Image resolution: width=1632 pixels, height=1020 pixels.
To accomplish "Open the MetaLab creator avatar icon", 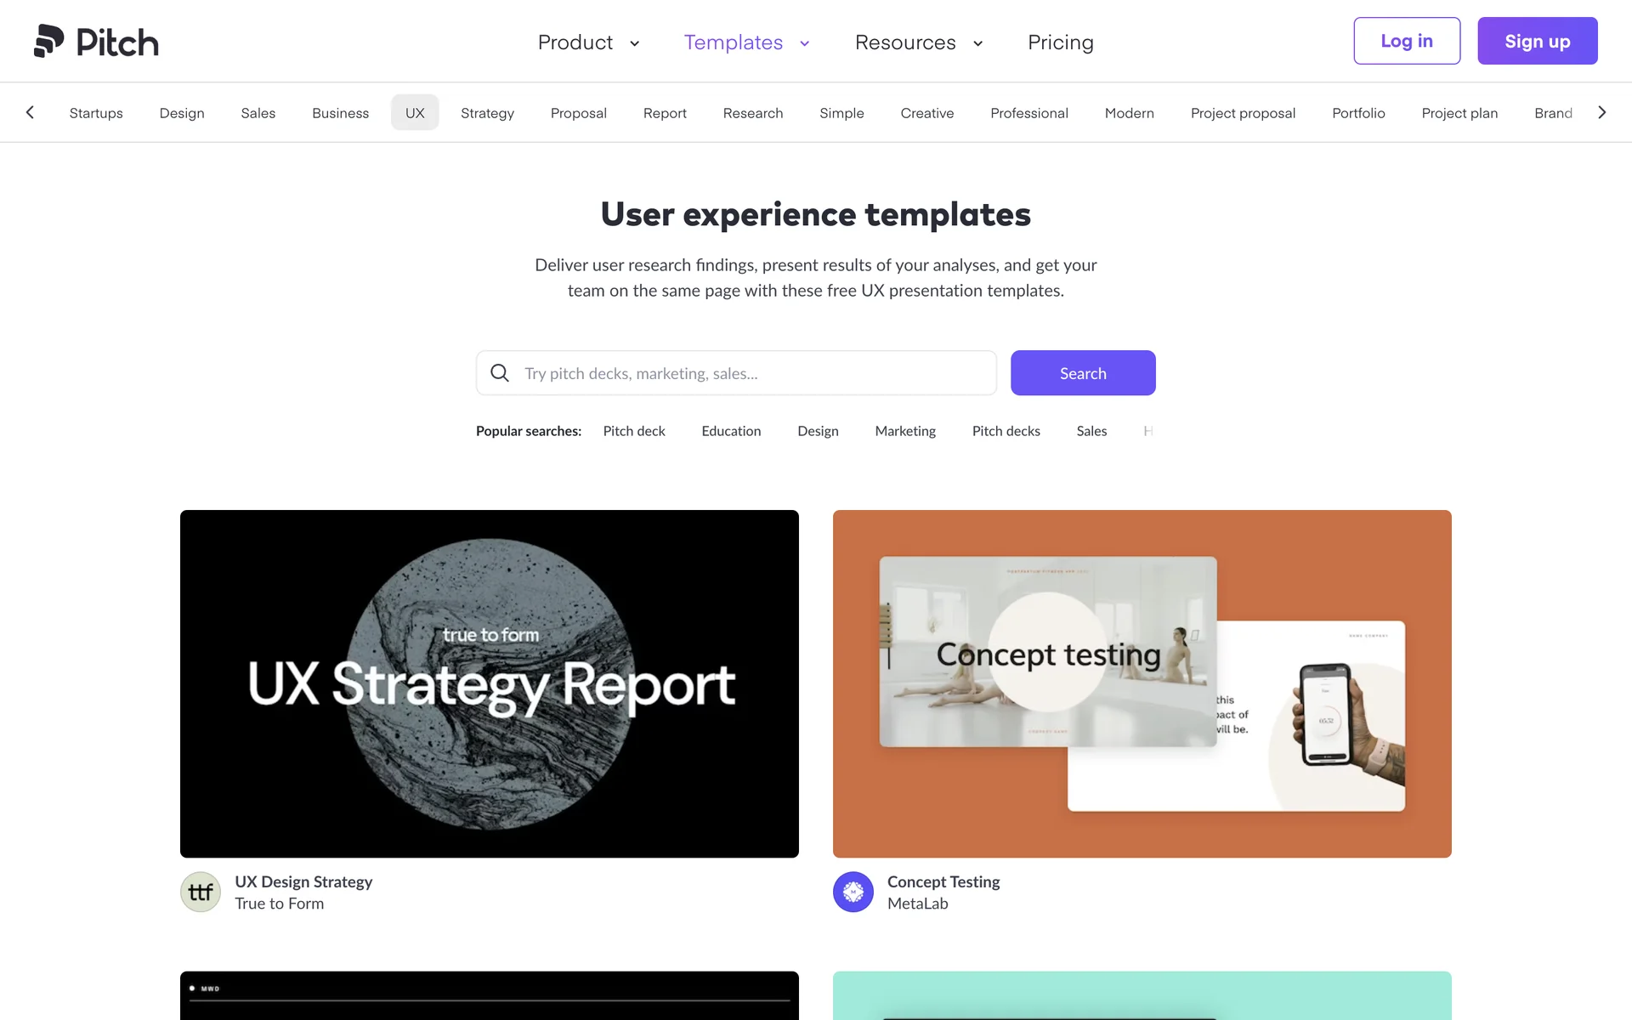I will [x=853, y=892].
